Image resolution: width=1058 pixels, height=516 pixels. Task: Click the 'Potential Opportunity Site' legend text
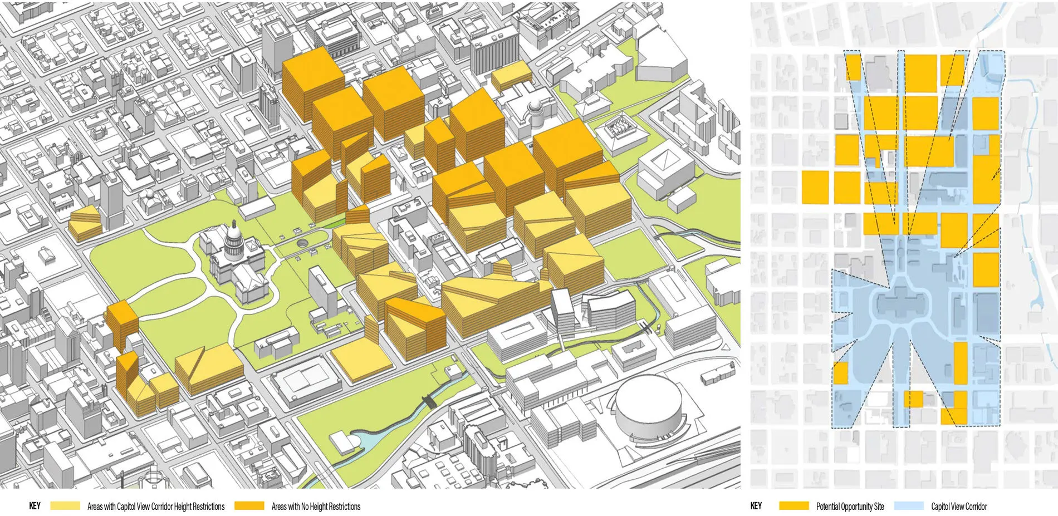(x=850, y=507)
